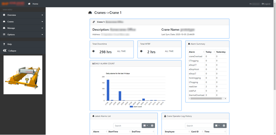Click the Total Downtime clock icon

(x=93, y=51)
